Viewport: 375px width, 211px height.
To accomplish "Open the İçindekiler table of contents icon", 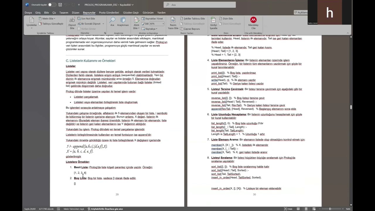I will tap(32, 20).
